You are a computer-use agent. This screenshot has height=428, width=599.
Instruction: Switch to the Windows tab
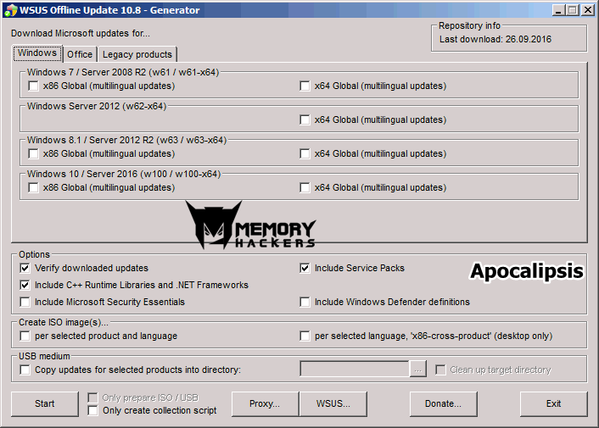[x=37, y=53]
